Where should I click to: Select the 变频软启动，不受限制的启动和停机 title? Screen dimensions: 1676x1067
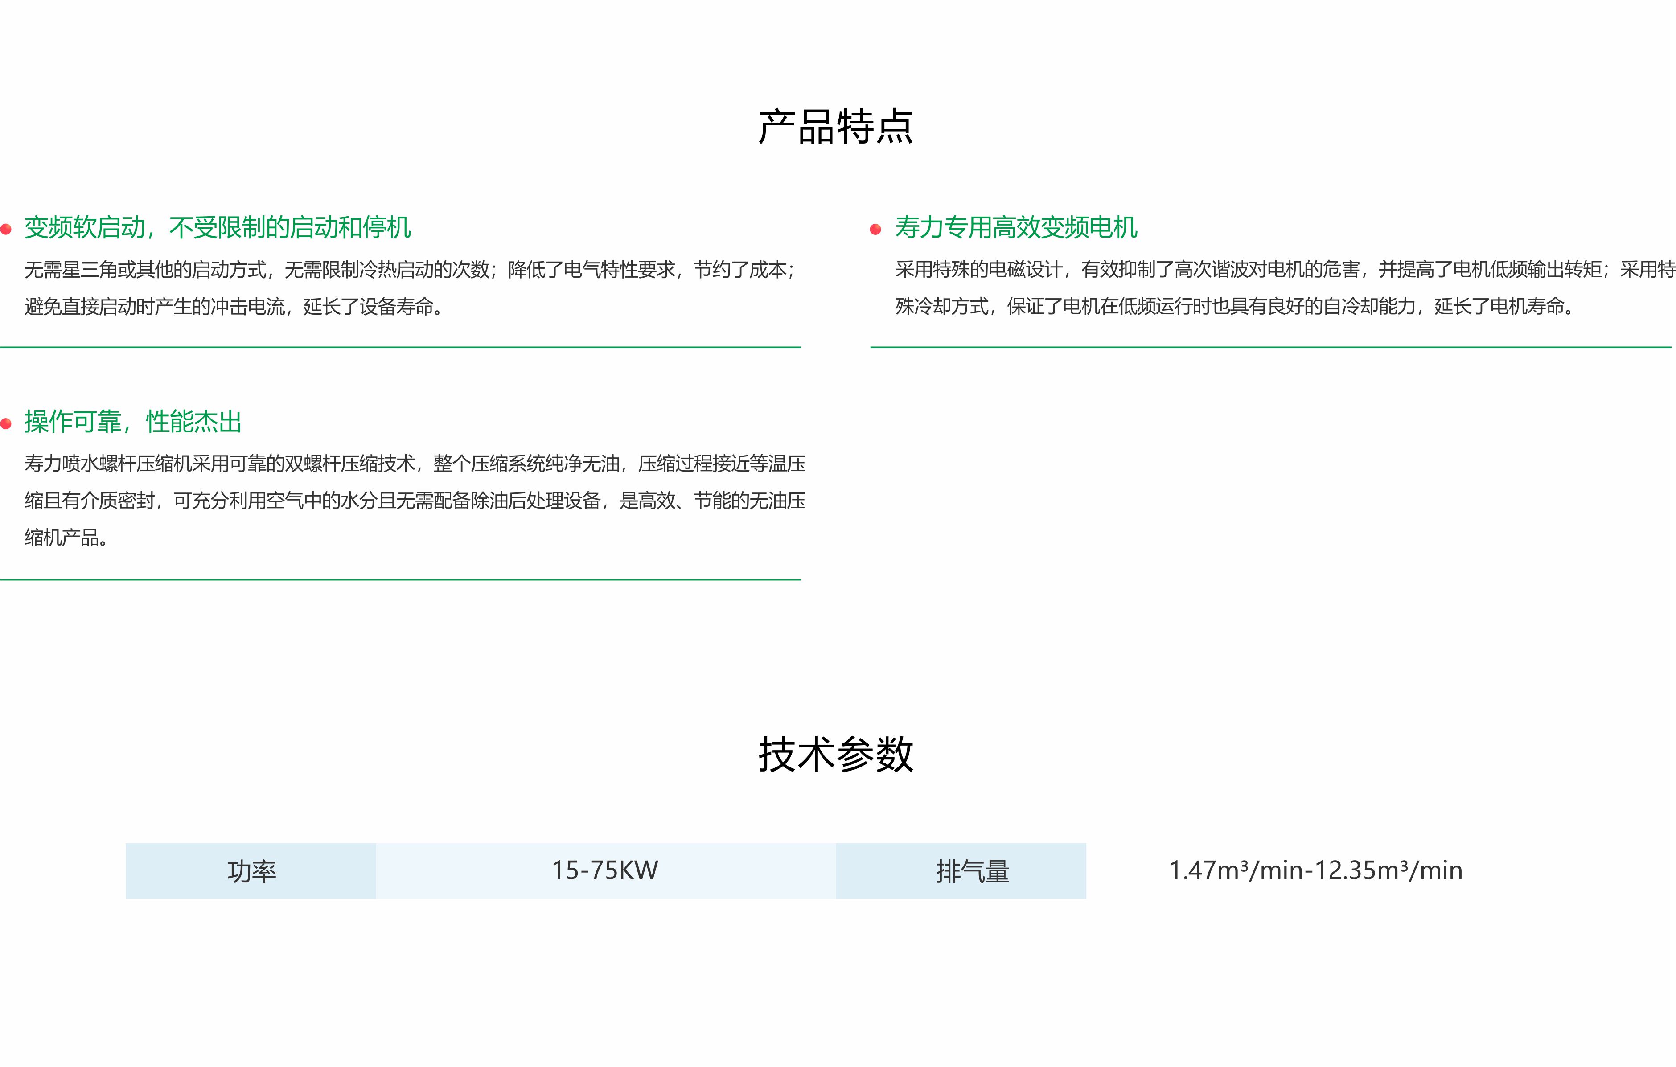217,228
